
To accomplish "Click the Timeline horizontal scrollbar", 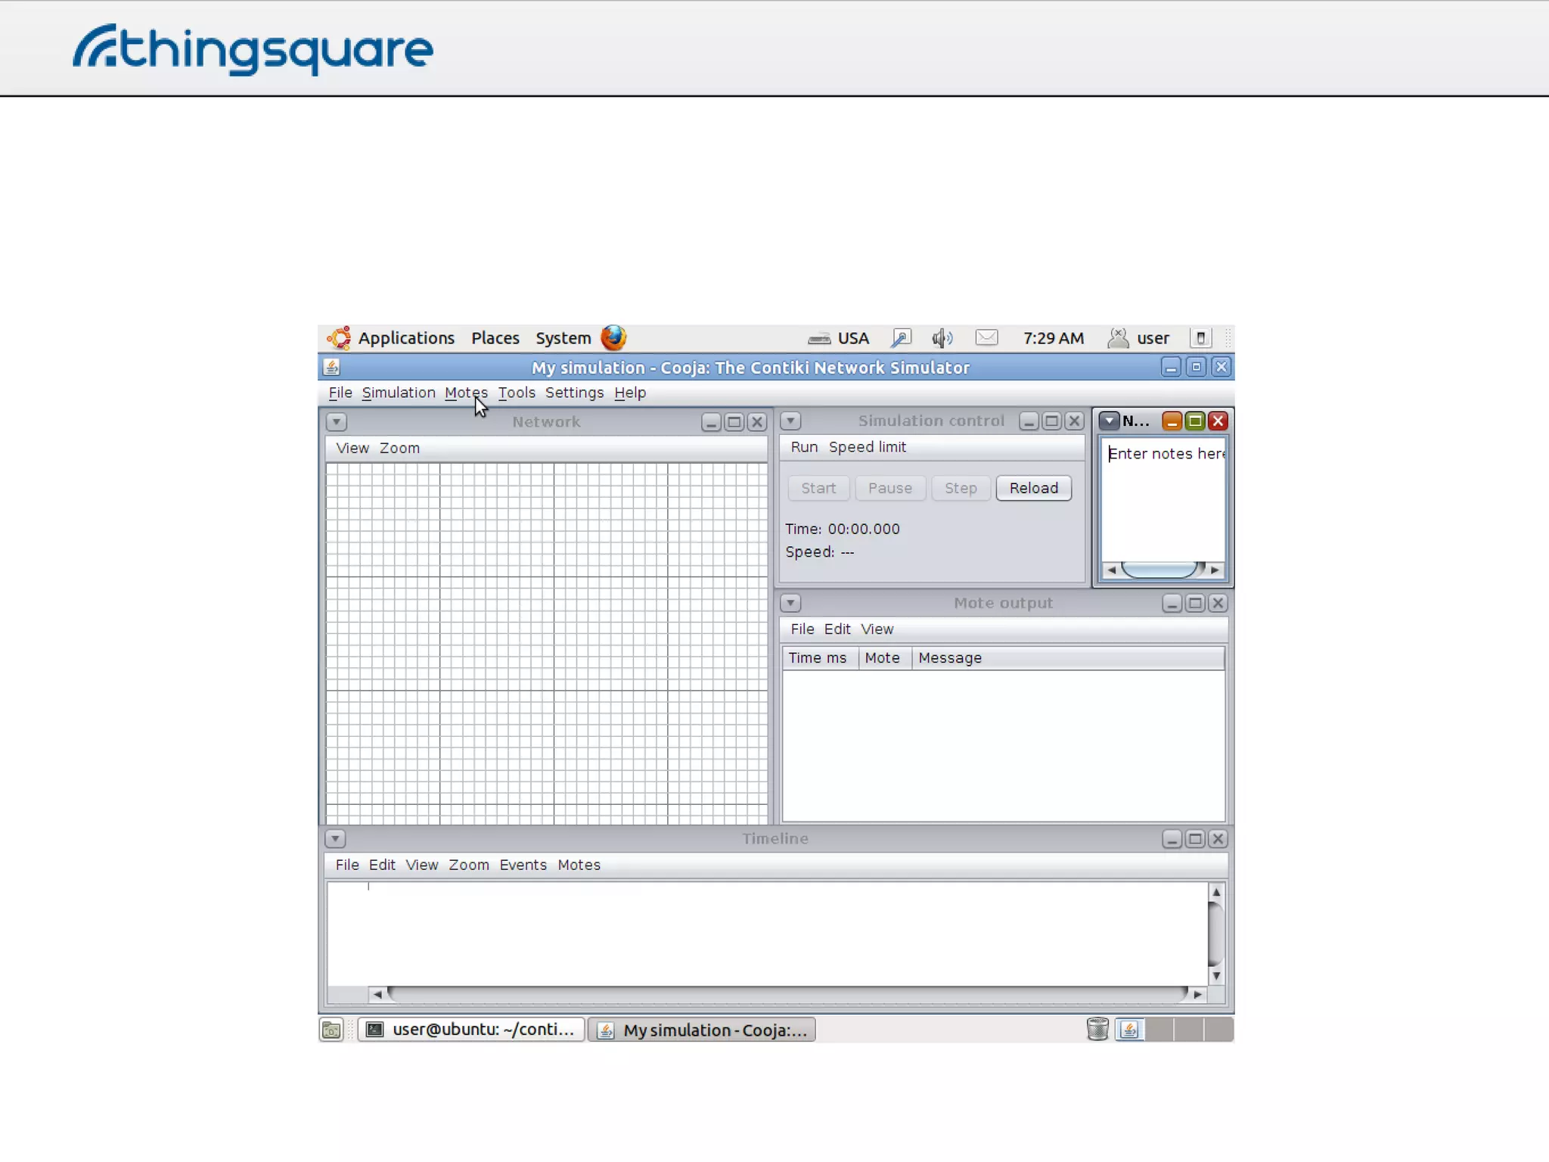I will [787, 994].
